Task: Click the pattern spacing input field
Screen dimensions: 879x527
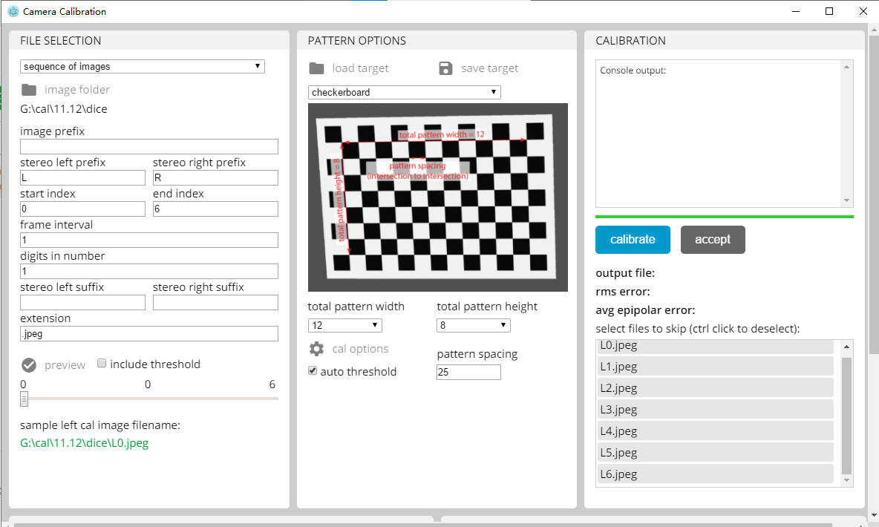Action: pos(468,373)
